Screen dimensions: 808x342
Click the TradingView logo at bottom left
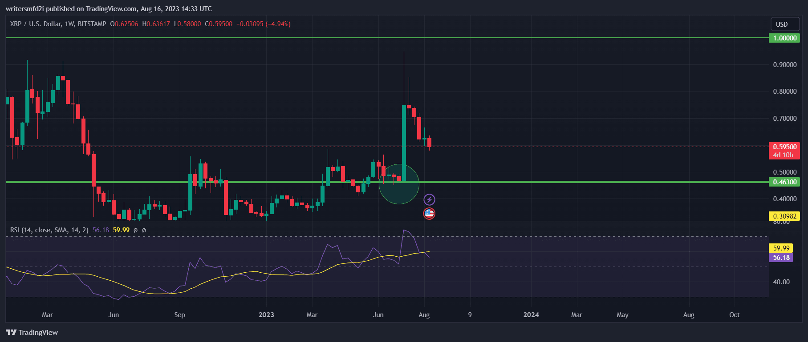[x=32, y=332]
